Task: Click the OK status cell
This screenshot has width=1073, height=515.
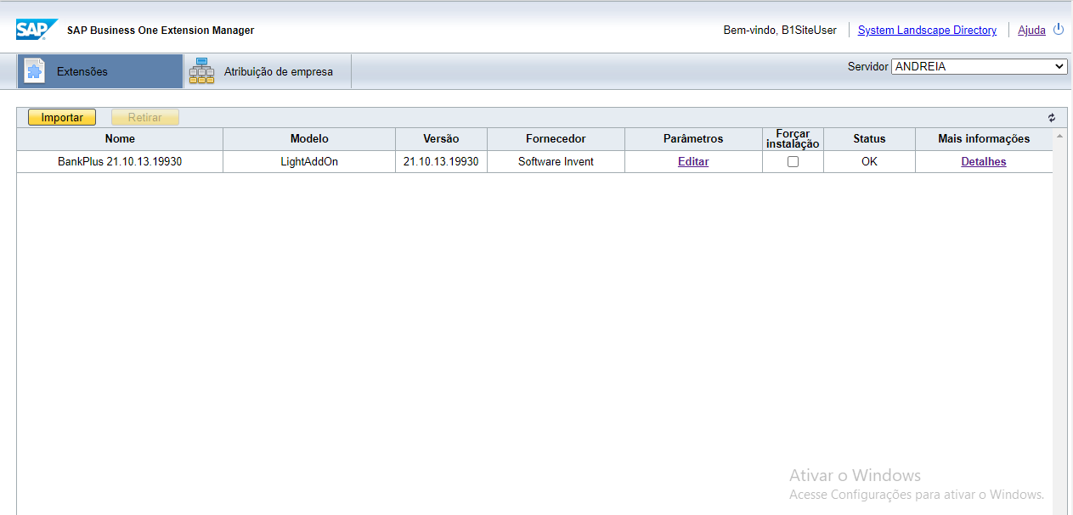Action: coord(869,161)
